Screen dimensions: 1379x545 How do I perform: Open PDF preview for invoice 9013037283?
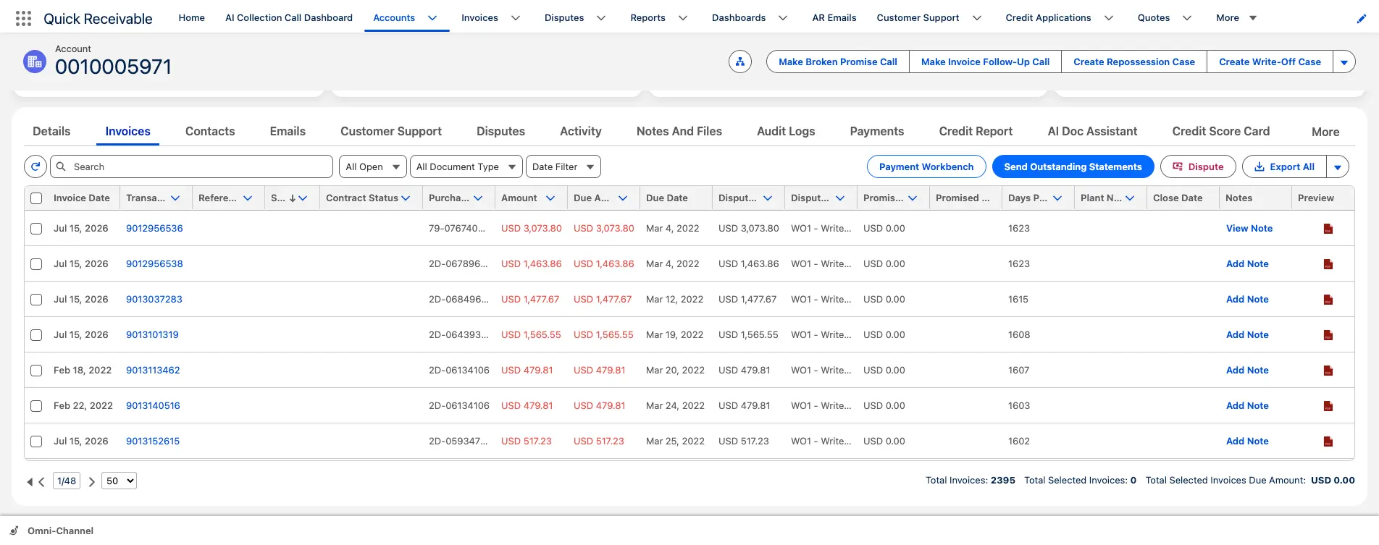(x=1328, y=300)
